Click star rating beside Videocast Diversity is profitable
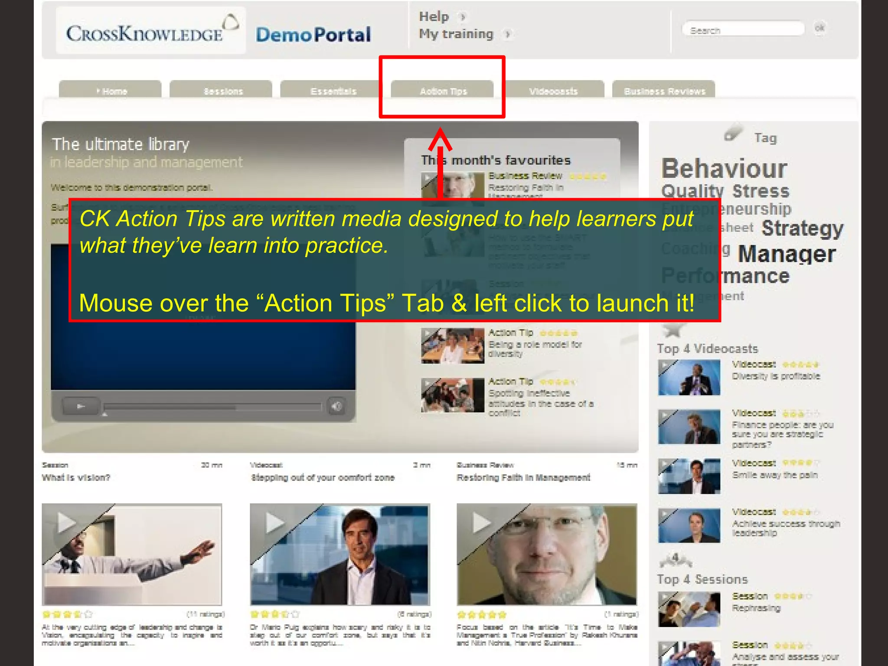Image resolution: width=888 pixels, height=666 pixels. tap(800, 364)
